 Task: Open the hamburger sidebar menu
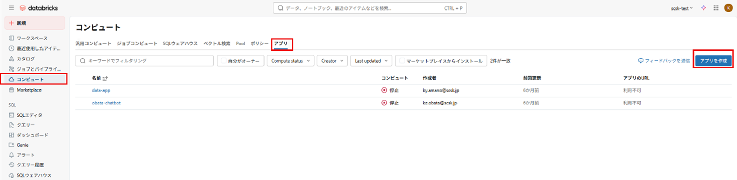(11, 8)
